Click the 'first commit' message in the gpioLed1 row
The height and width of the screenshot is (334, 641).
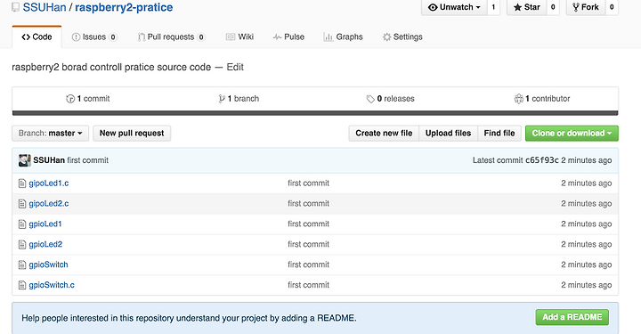pyautogui.click(x=308, y=224)
